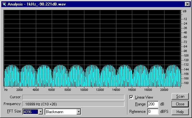Screen dimensions: 192x118
Task: Click the Frequency readout showing 16999 Hz
Action: (73, 104)
